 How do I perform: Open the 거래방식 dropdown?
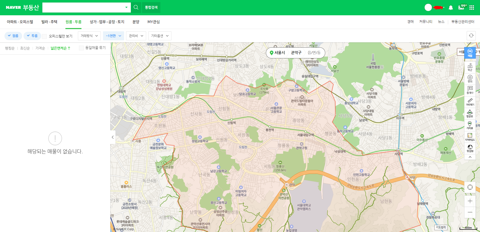(89, 36)
